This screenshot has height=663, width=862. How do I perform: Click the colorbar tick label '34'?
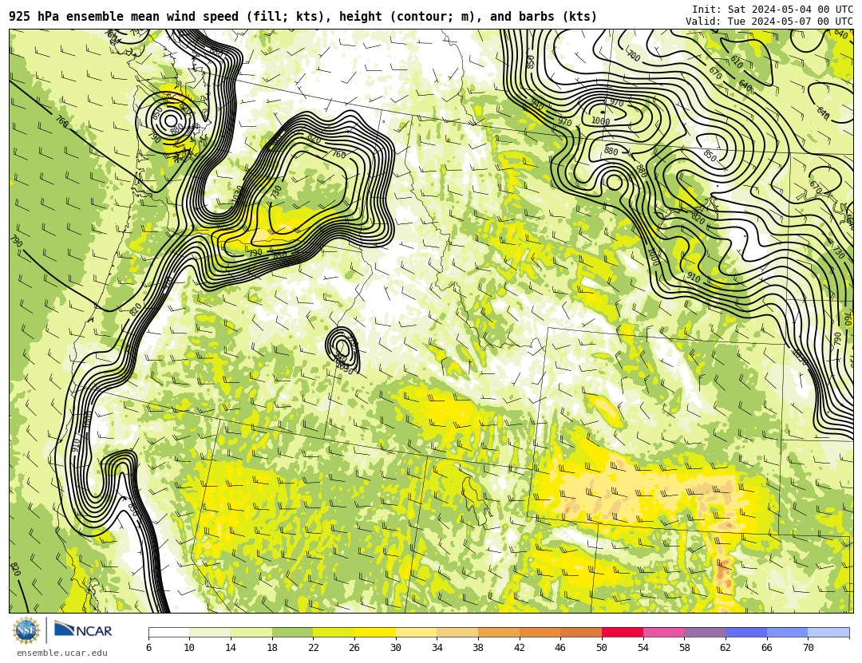pyautogui.click(x=437, y=648)
